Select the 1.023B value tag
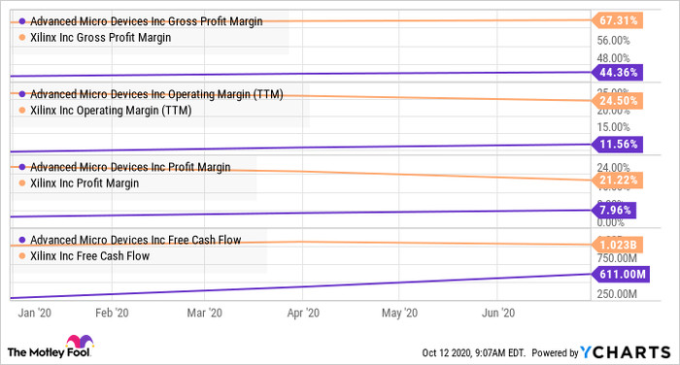Image resolution: width=680 pixels, height=365 pixels. [x=618, y=245]
